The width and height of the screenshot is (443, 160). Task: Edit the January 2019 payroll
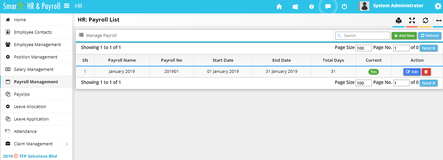click(x=412, y=72)
